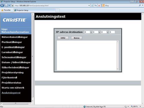Expand the address bar history dropdown
Screen dimensions: 144x108
pos(89,5)
